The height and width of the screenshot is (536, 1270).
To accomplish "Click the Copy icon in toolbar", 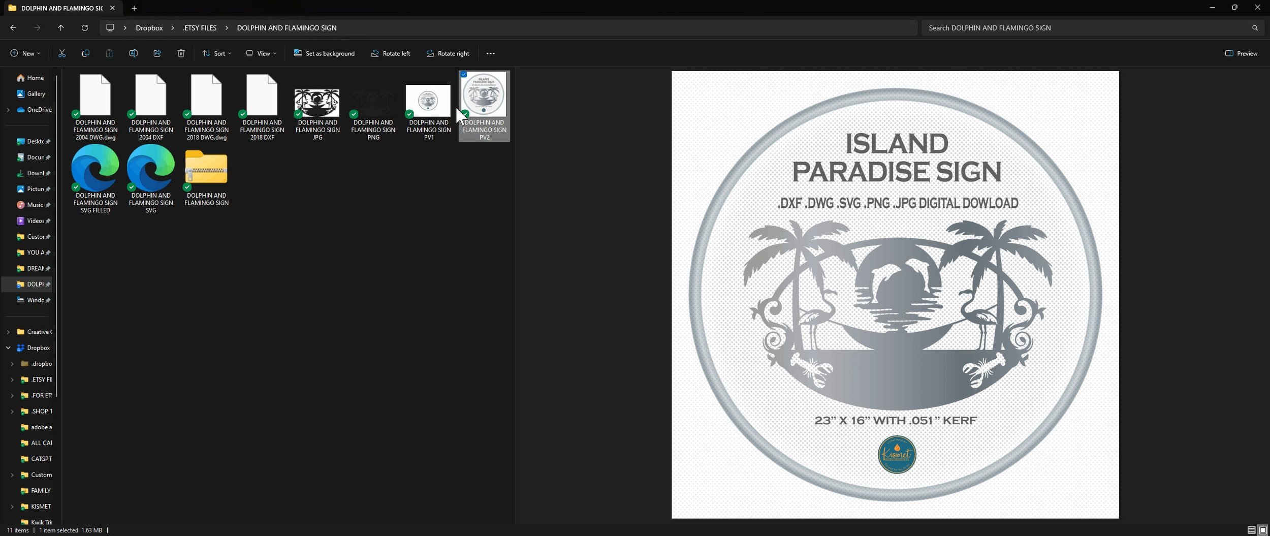I will tap(85, 53).
